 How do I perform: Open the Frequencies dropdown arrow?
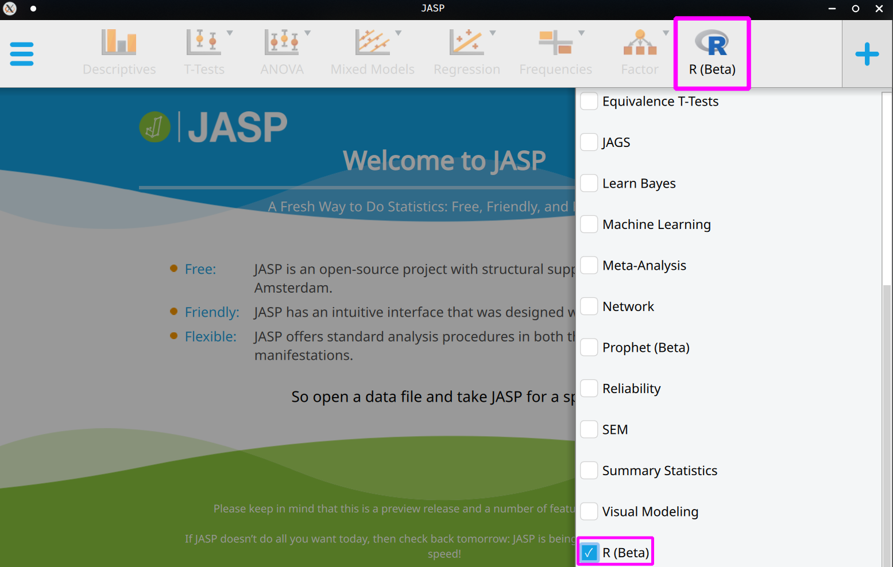pyautogui.click(x=582, y=33)
